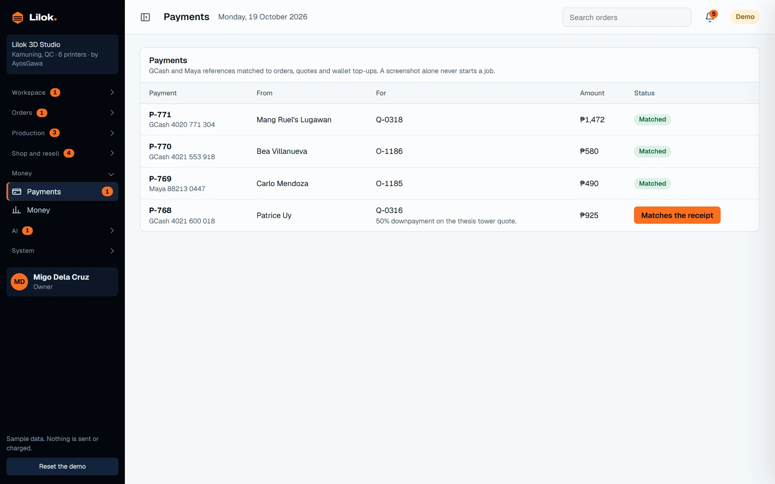Collapse the Money section chevron

(111, 174)
